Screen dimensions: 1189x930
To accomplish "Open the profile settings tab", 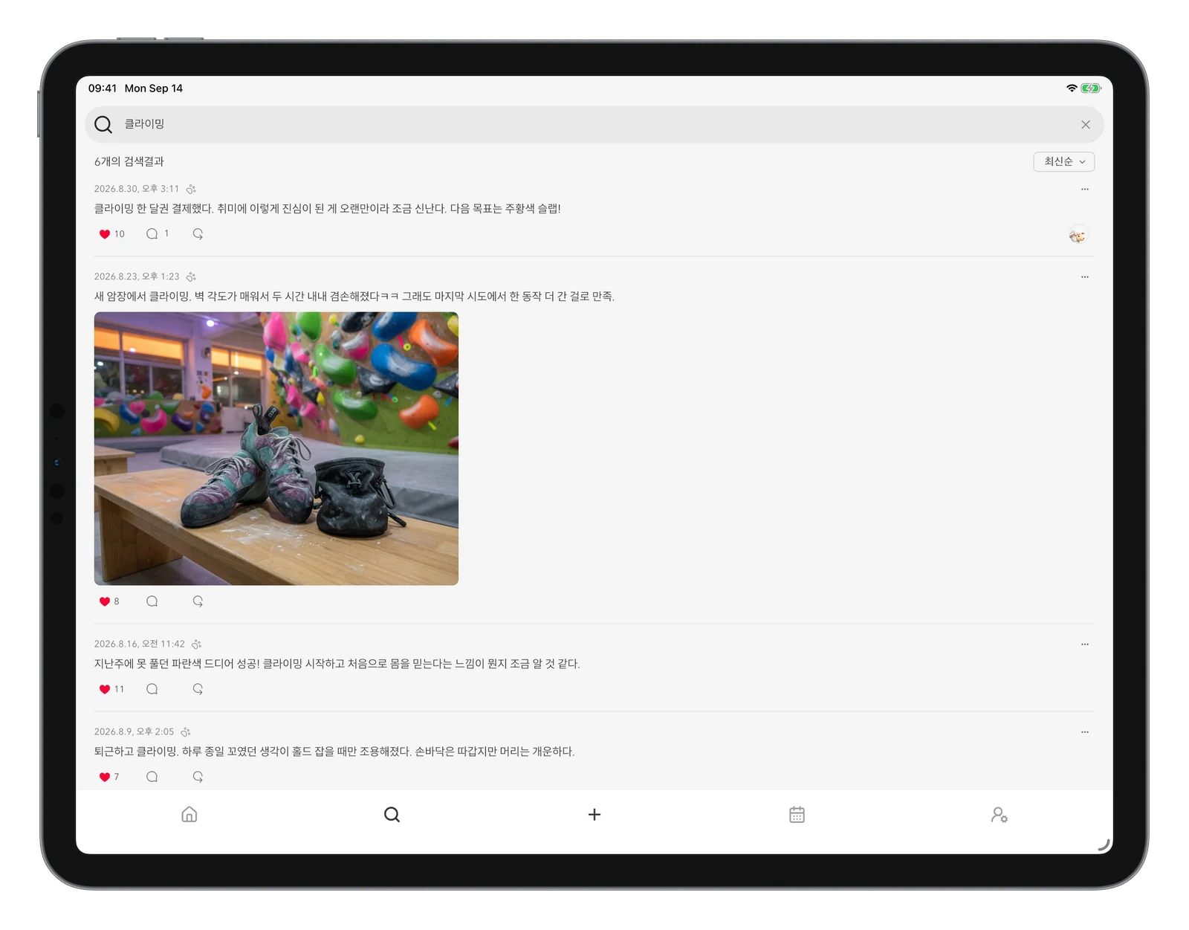I will 999,815.
